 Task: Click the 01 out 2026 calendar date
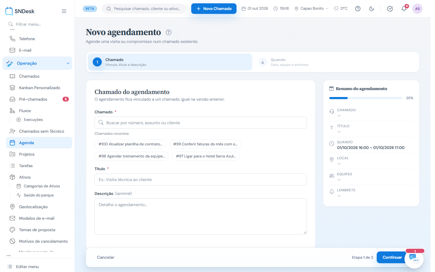255,8
